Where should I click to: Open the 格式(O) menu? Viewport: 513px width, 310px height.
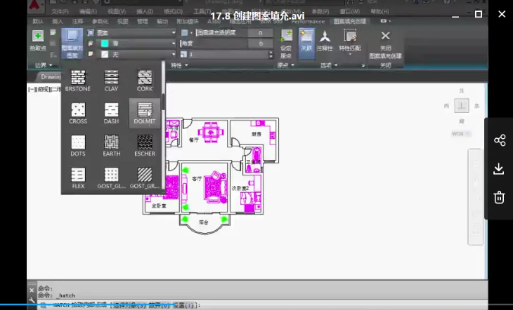(x=174, y=11)
